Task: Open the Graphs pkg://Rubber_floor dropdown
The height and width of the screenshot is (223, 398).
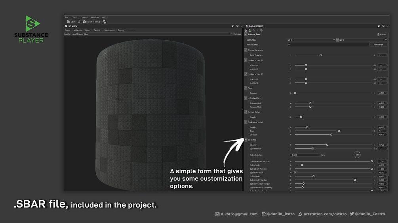Action: (152, 34)
